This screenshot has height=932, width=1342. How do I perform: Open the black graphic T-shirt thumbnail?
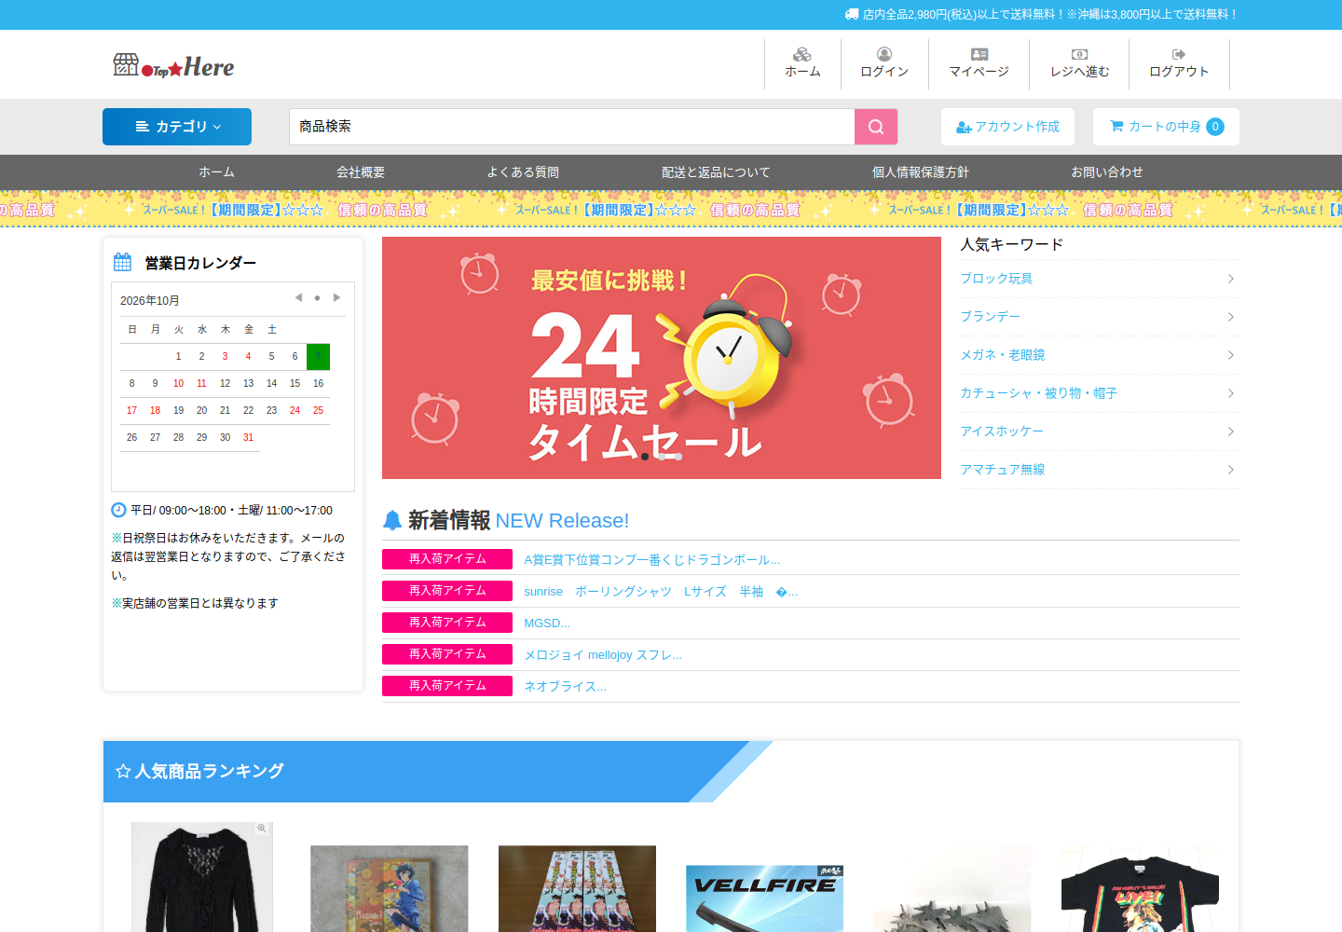[x=1140, y=889]
